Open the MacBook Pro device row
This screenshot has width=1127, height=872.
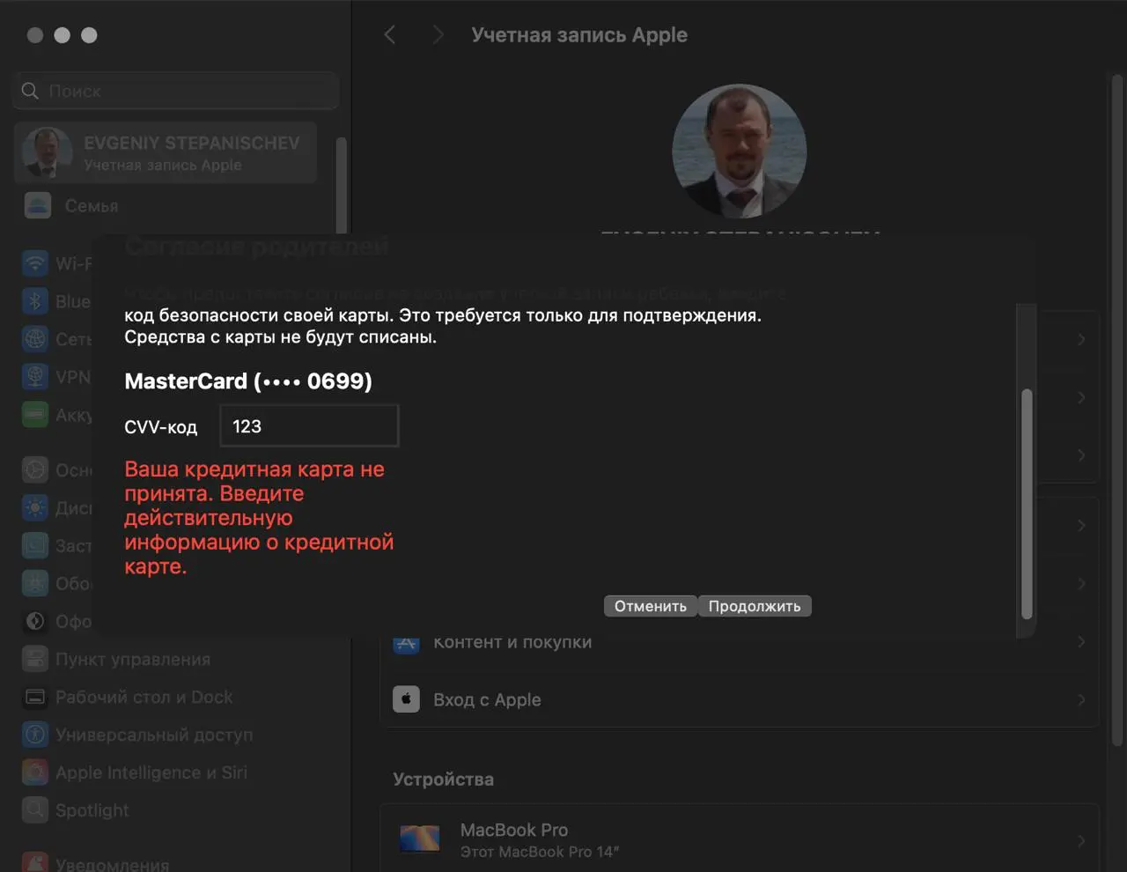coord(740,838)
